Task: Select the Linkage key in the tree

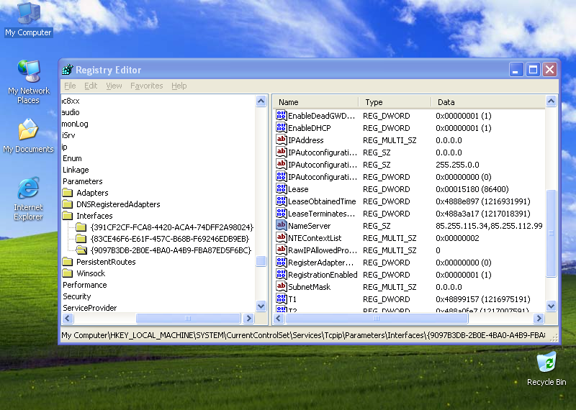Action: [76, 170]
